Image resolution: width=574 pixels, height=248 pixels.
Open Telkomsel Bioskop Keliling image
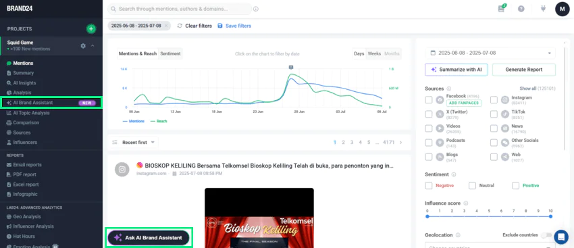[259, 218]
